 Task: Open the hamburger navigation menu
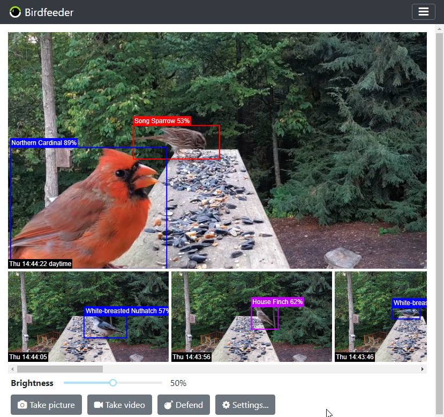click(x=423, y=12)
